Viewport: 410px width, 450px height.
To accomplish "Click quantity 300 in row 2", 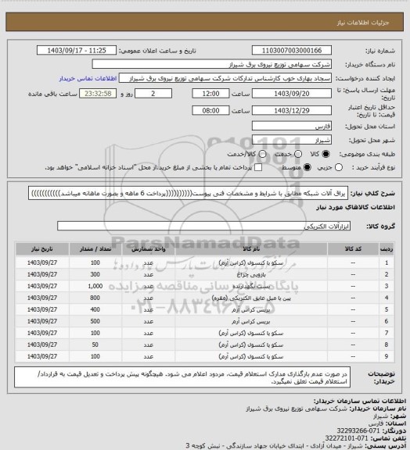I will coord(95,274).
